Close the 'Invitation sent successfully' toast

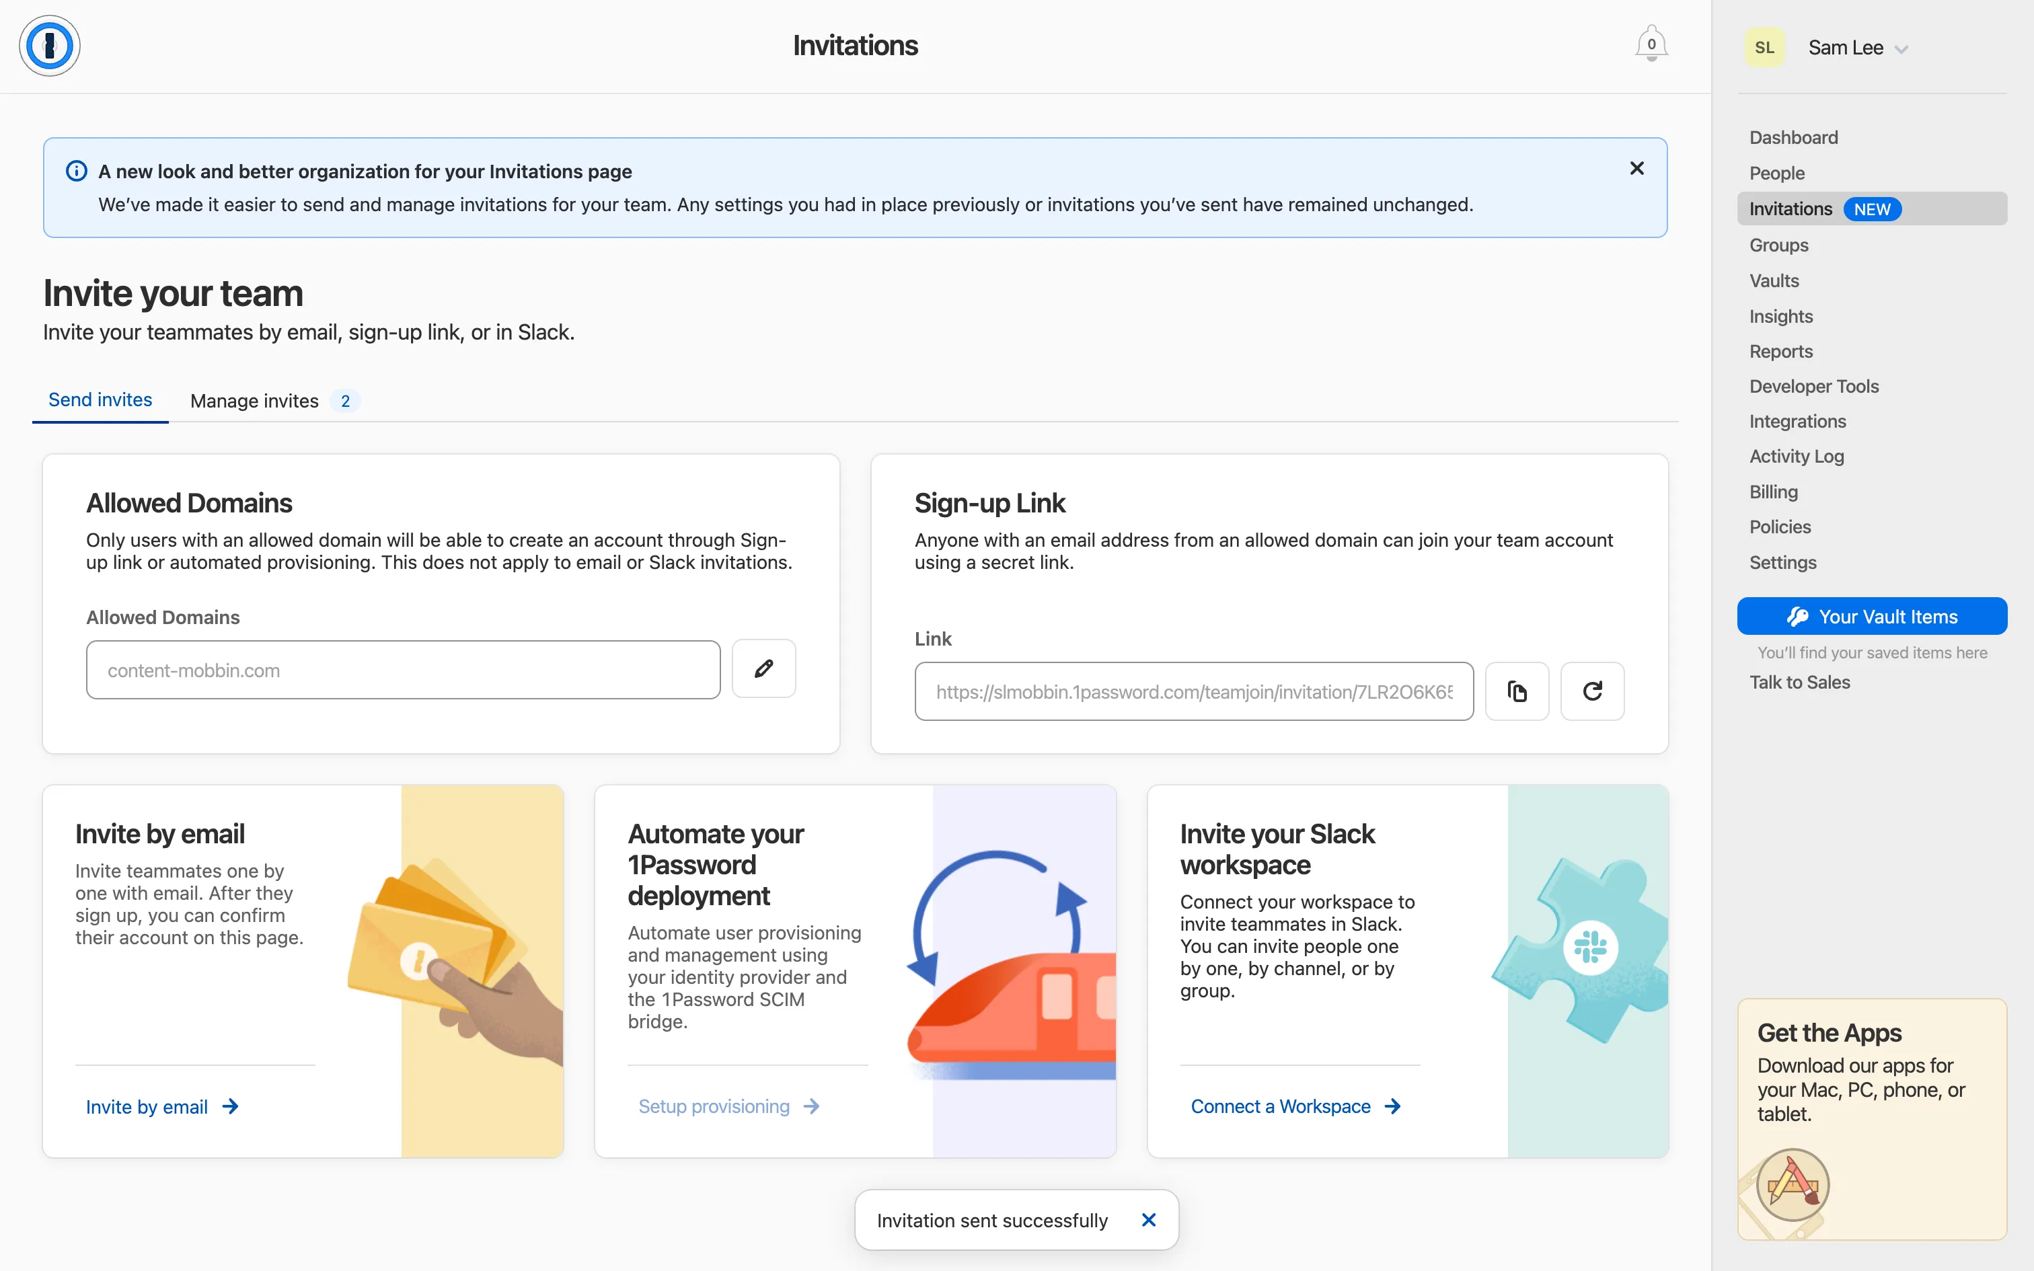[x=1148, y=1220]
